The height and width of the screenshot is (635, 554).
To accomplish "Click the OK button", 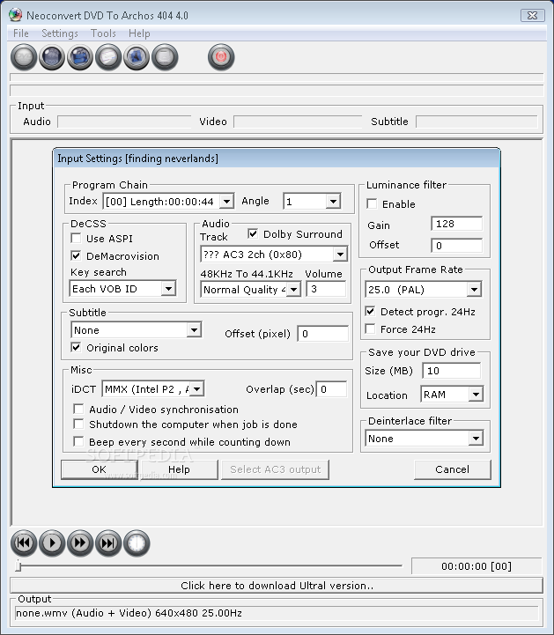I will point(99,469).
